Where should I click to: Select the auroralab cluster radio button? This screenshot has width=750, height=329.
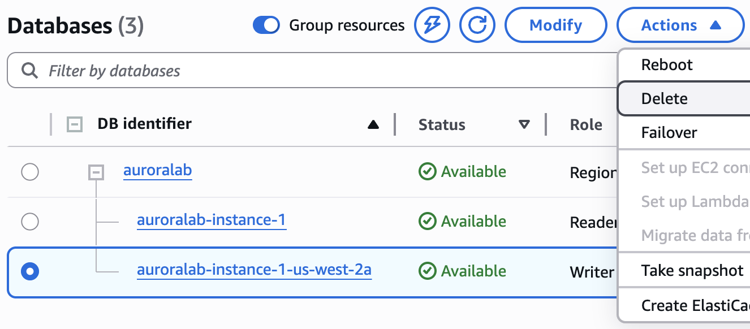point(29,171)
